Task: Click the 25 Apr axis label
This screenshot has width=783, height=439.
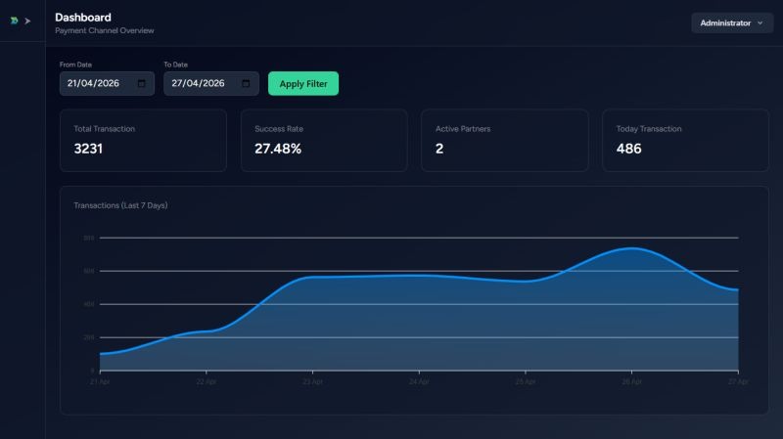Action: click(526, 381)
